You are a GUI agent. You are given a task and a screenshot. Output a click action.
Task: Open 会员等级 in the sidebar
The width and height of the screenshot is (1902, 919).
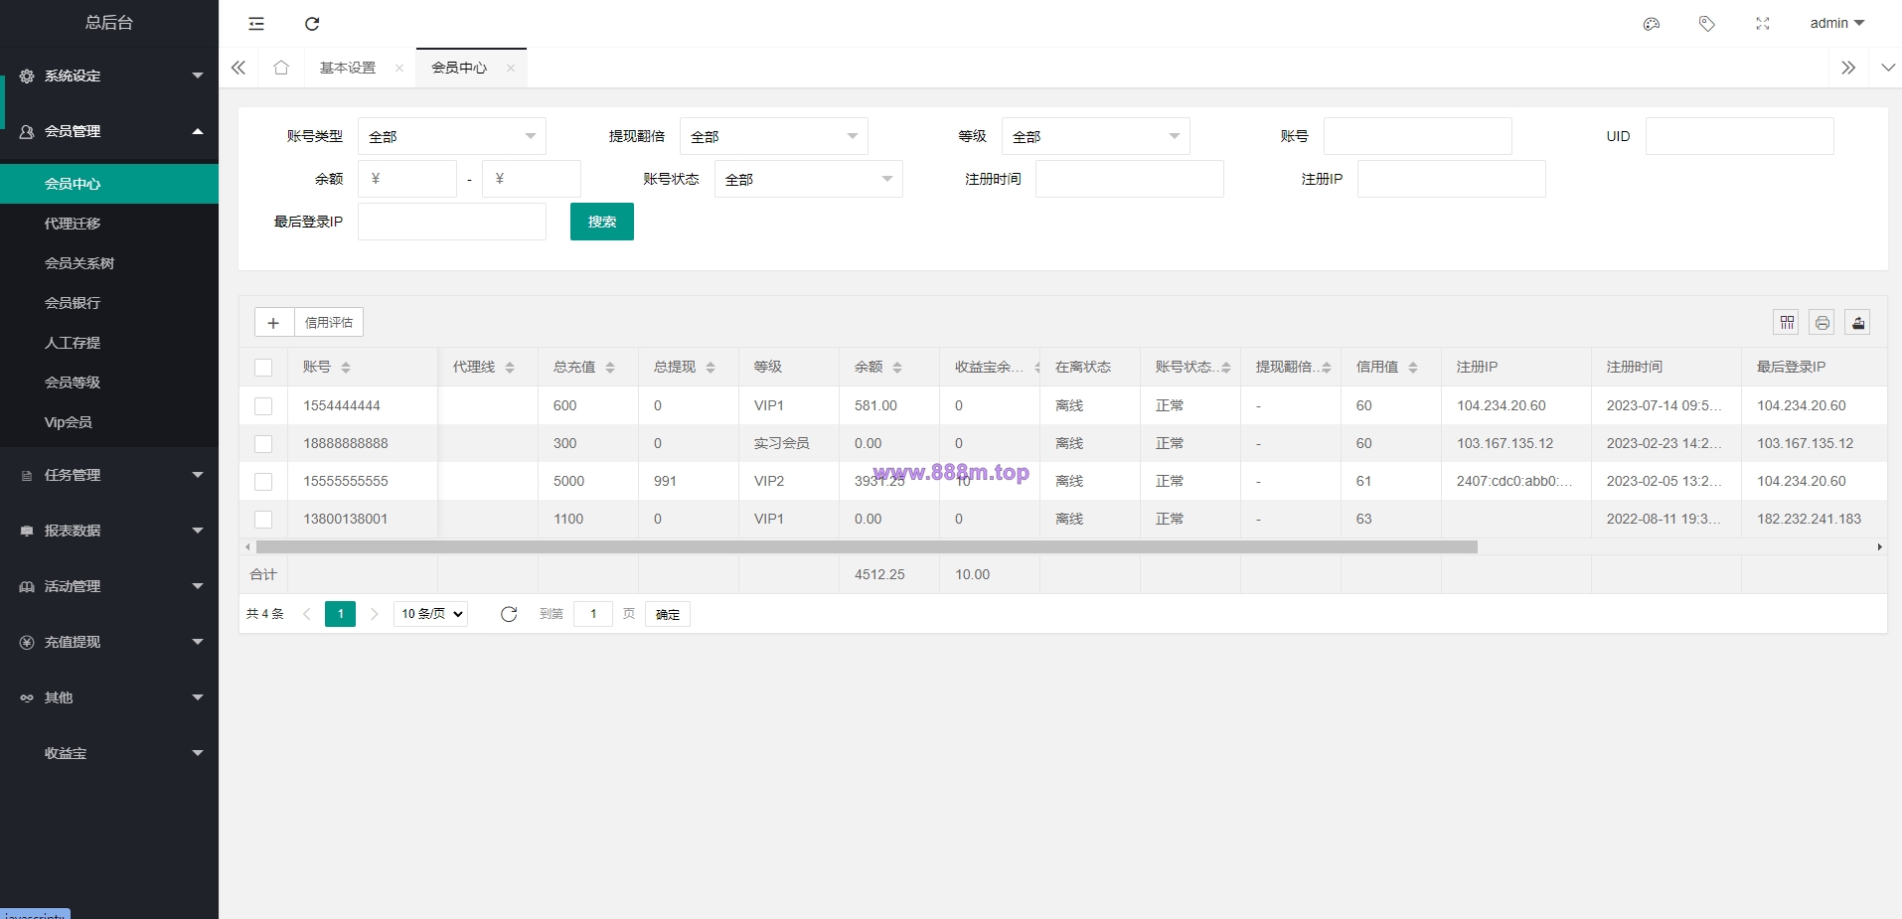pos(109,383)
